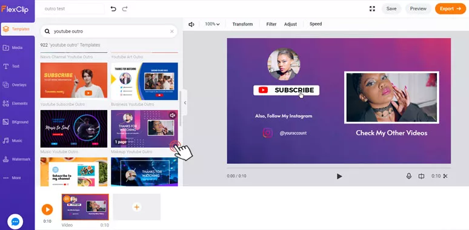Open the 100% volume dropdown
The image size is (469, 230).
[212, 24]
